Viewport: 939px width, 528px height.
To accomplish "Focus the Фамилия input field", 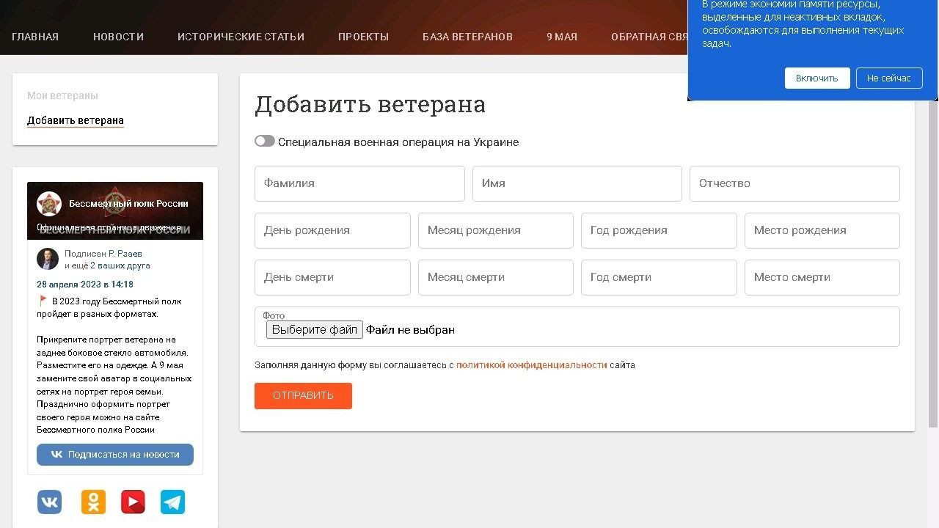I will tap(359, 183).
